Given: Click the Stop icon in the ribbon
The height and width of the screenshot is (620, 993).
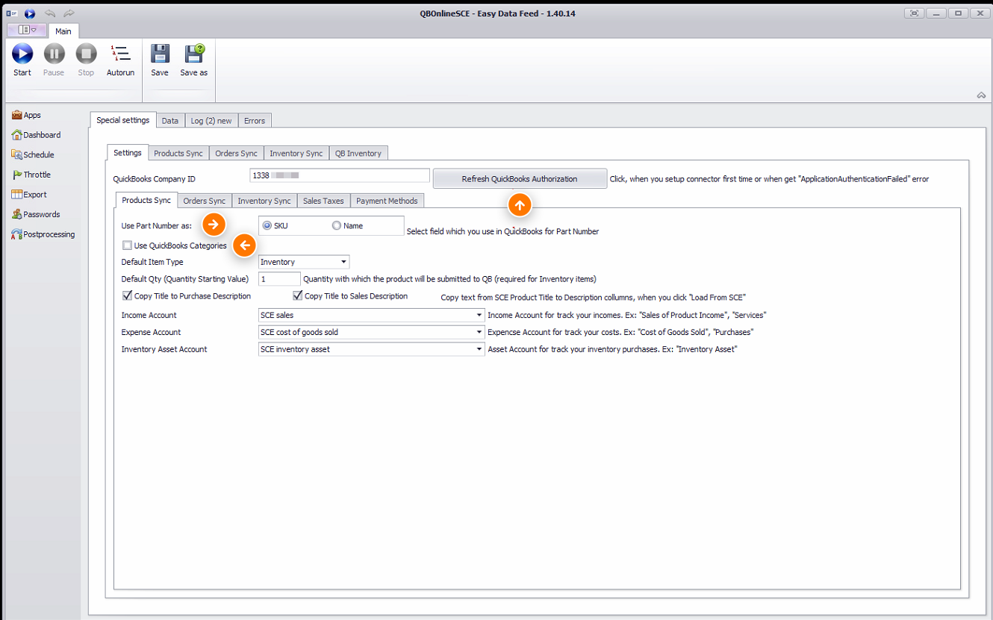Looking at the screenshot, I should click(86, 54).
